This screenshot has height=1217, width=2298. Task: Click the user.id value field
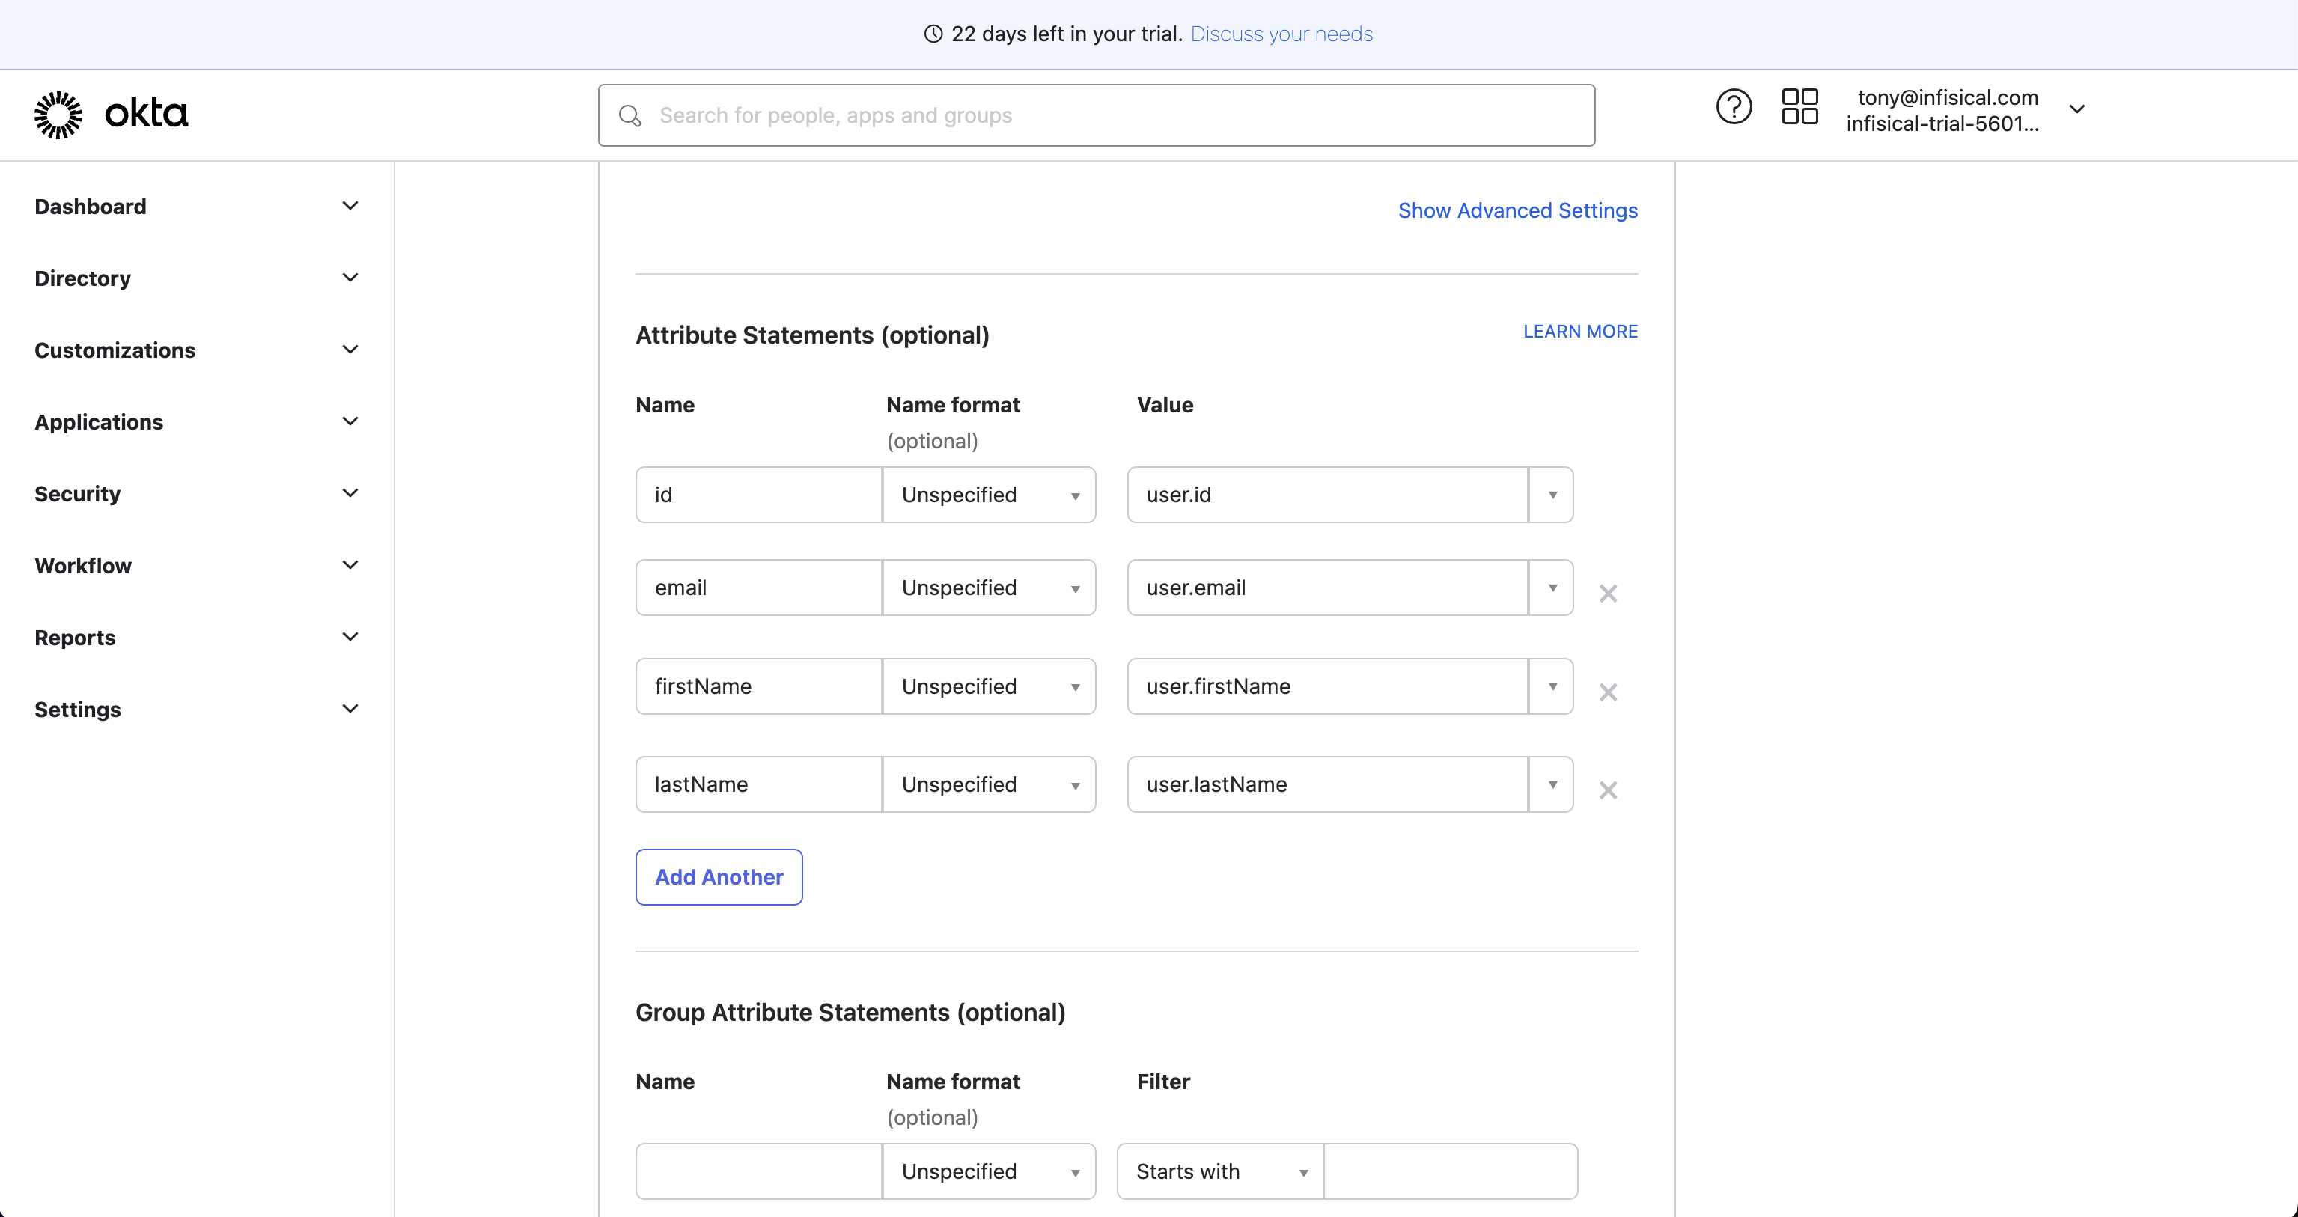click(1327, 495)
